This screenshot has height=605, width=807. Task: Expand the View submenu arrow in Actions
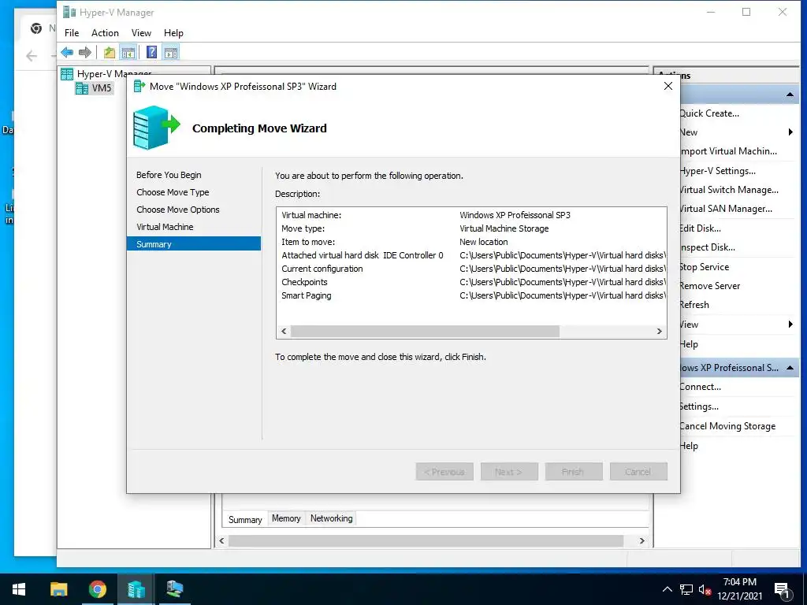tap(790, 324)
